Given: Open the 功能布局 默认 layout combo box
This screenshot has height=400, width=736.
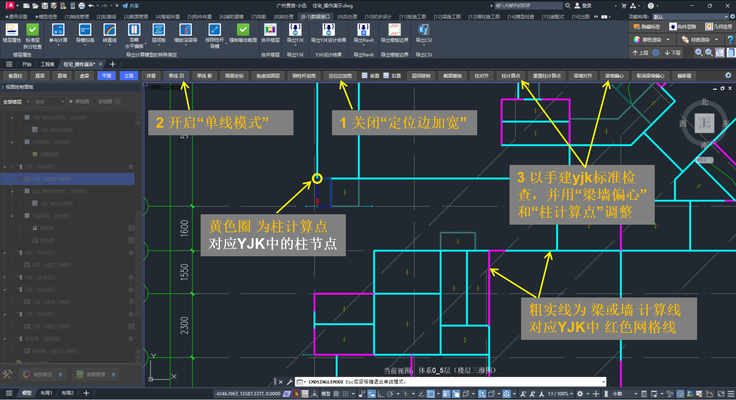Looking at the screenshot, I should tap(691, 17).
